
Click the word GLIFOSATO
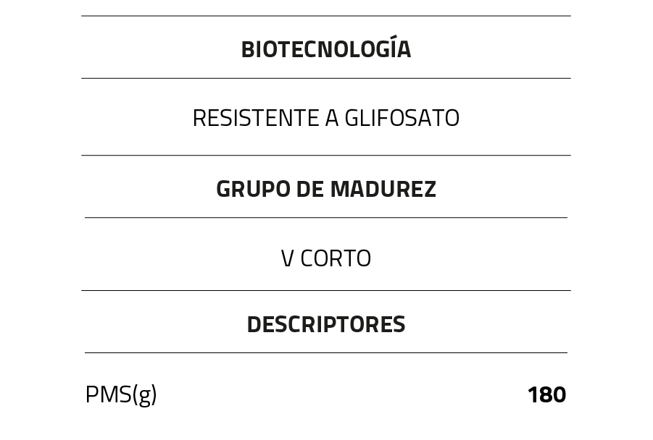tap(402, 118)
